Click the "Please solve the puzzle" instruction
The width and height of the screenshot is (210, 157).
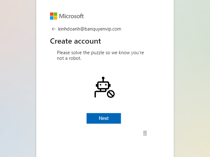100,53
